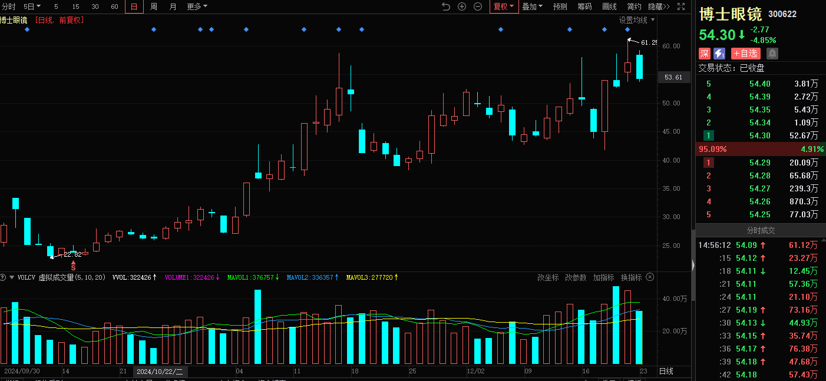
Task: Click the 61.25 high price annotation
Action: tap(649, 42)
